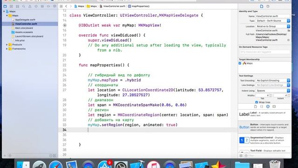Screen dimensions: 298x168
Task: Open the Debug navigator icon
Action: coord(42,6)
